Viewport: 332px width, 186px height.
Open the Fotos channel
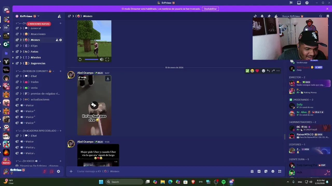(x=39, y=52)
